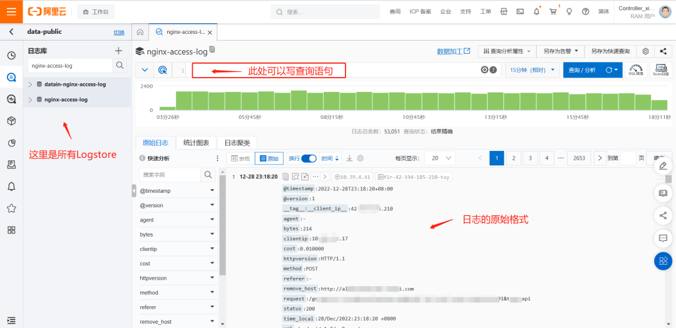Select the 表格 table view
676x328 pixels.
point(240,158)
